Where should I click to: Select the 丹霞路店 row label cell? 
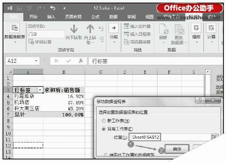(28, 96)
